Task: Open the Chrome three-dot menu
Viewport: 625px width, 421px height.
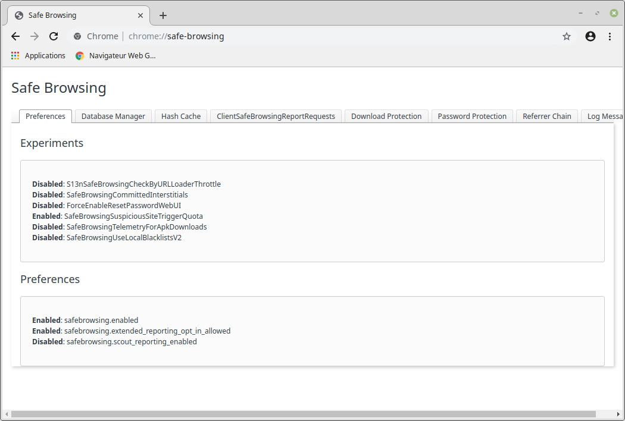Action: coord(610,36)
